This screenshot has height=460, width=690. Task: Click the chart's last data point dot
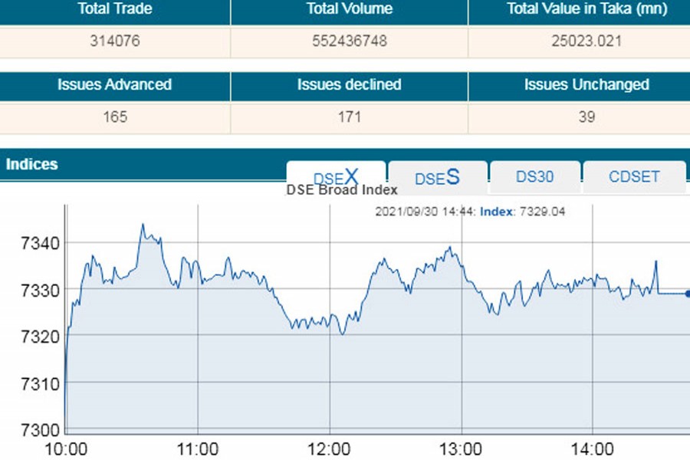(687, 293)
